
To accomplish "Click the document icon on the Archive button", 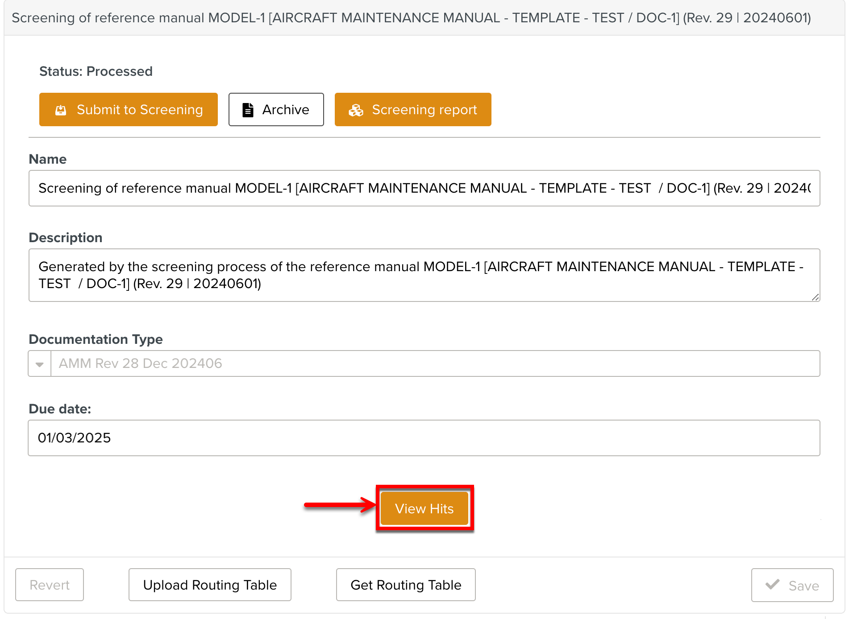I will click(x=248, y=110).
